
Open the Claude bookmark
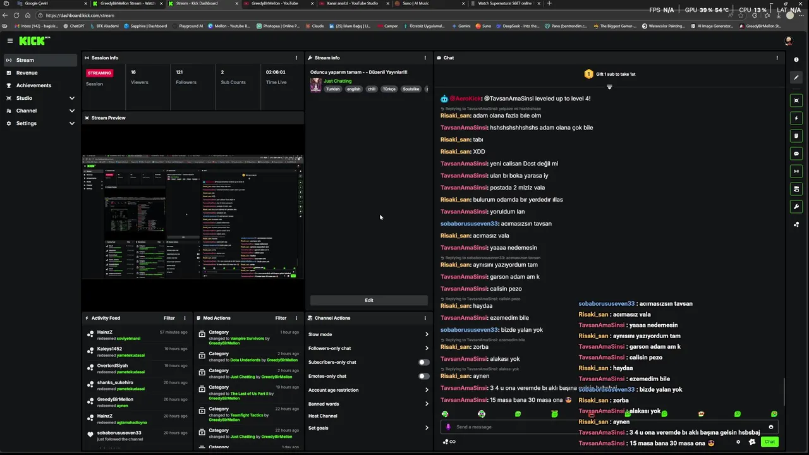click(315, 26)
